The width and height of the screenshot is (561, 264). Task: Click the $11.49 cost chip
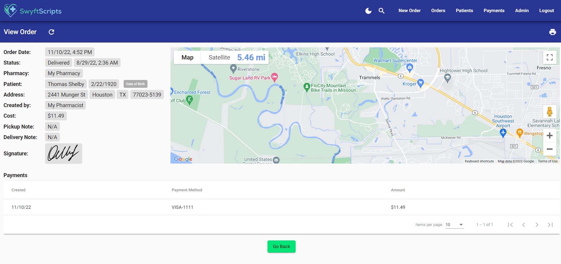click(56, 116)
